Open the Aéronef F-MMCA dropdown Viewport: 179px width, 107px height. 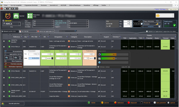(19, 24)
